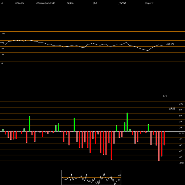This screenshot has height=185, width=185.
Task: Click the MR axis label '-20'
Action: coord(181,139)
